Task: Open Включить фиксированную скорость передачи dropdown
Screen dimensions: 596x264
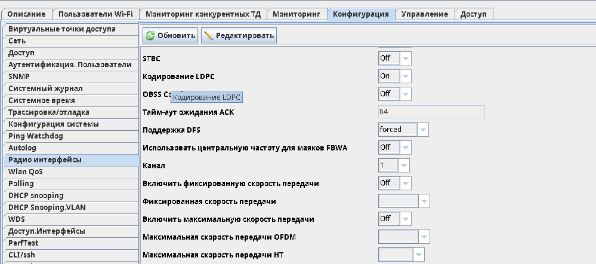Action: 406,183
